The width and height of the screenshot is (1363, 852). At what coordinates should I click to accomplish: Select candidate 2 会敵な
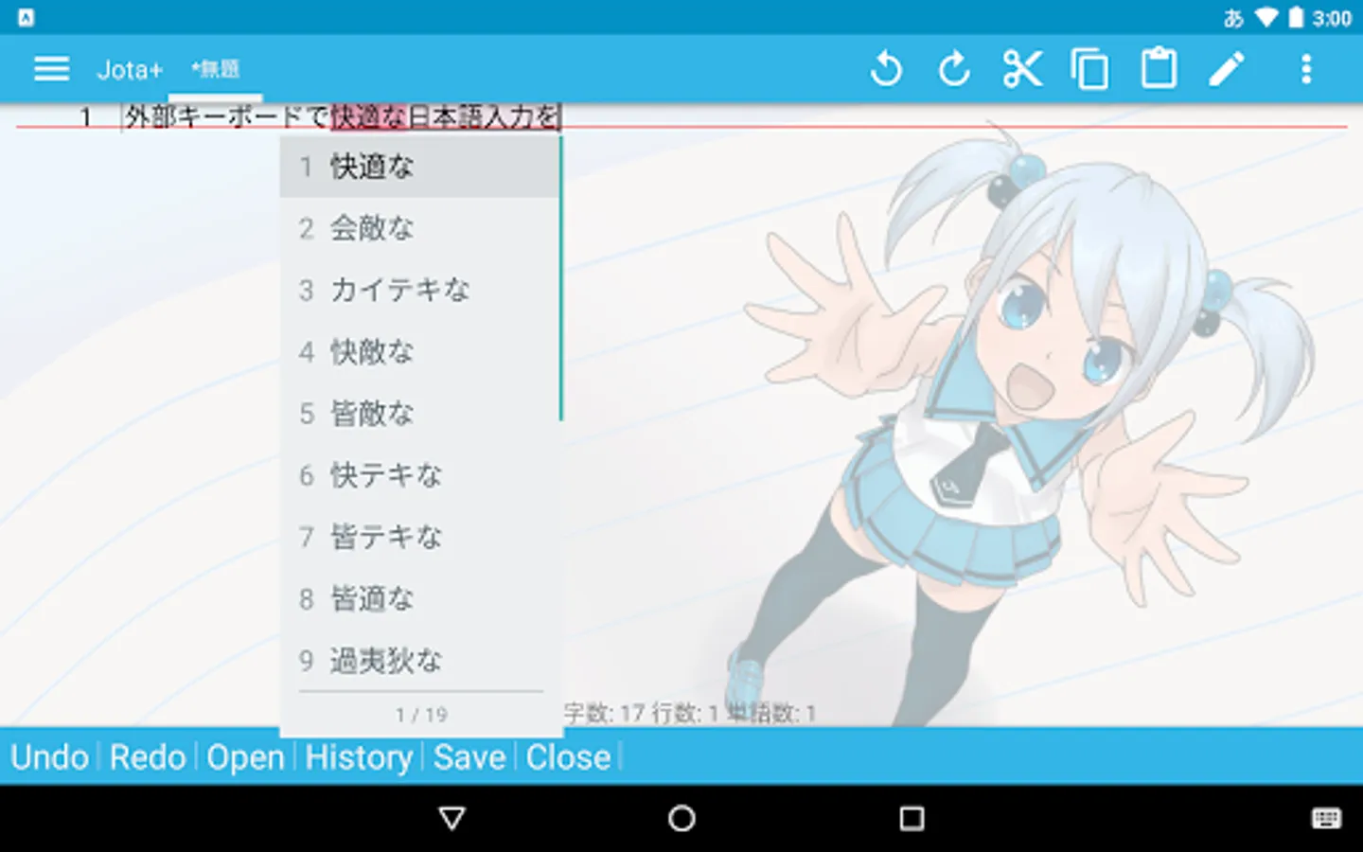coord(419,228)
